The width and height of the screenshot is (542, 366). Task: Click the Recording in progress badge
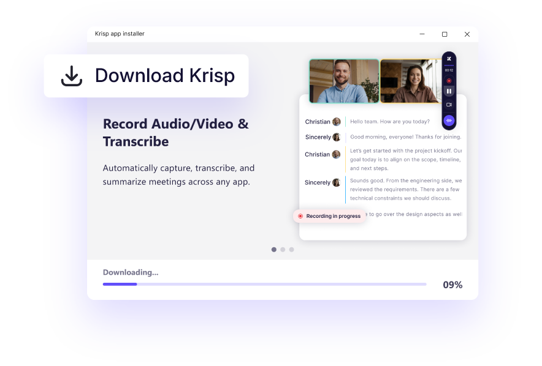329,216
